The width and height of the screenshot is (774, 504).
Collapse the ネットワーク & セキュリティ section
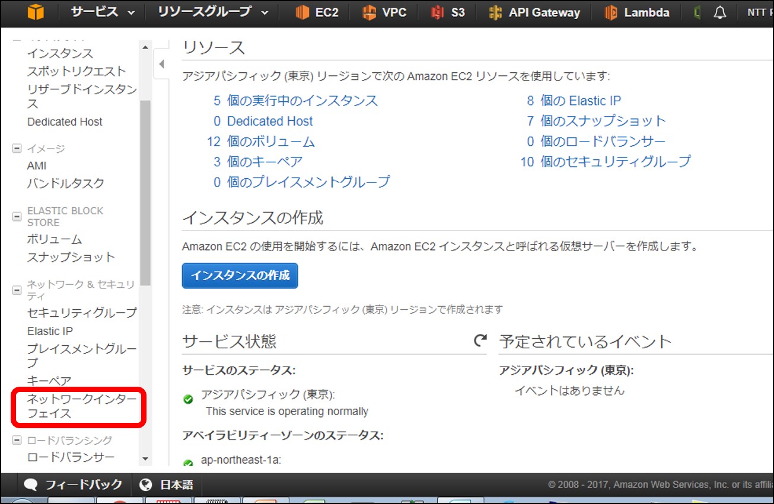coord(17,290)
